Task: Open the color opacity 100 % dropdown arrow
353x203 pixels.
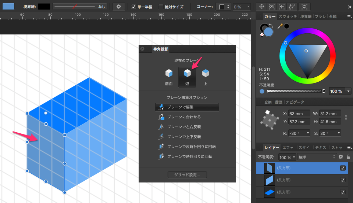Action: pos(348,91)
